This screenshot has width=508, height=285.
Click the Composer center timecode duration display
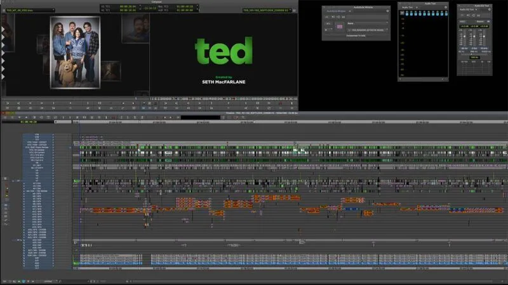[x=150, y=8]
